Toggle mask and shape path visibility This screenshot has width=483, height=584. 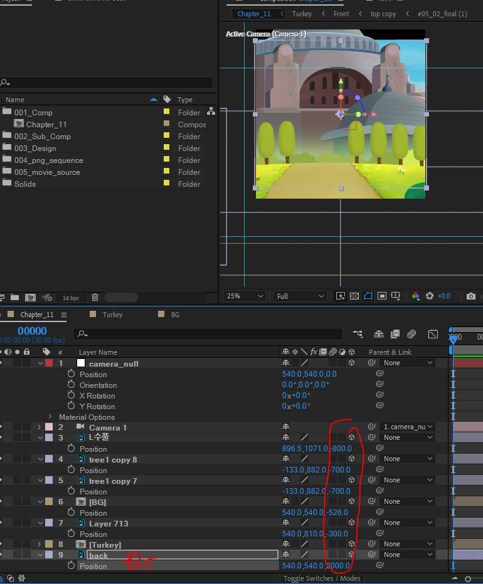[x=368, y=296]
